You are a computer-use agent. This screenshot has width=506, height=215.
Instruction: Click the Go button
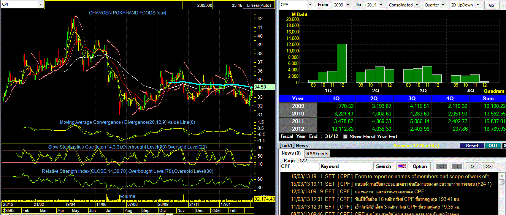click(492, 5)
